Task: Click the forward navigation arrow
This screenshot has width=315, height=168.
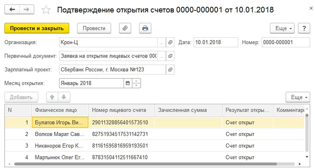Action: click(x=27, y=10)
